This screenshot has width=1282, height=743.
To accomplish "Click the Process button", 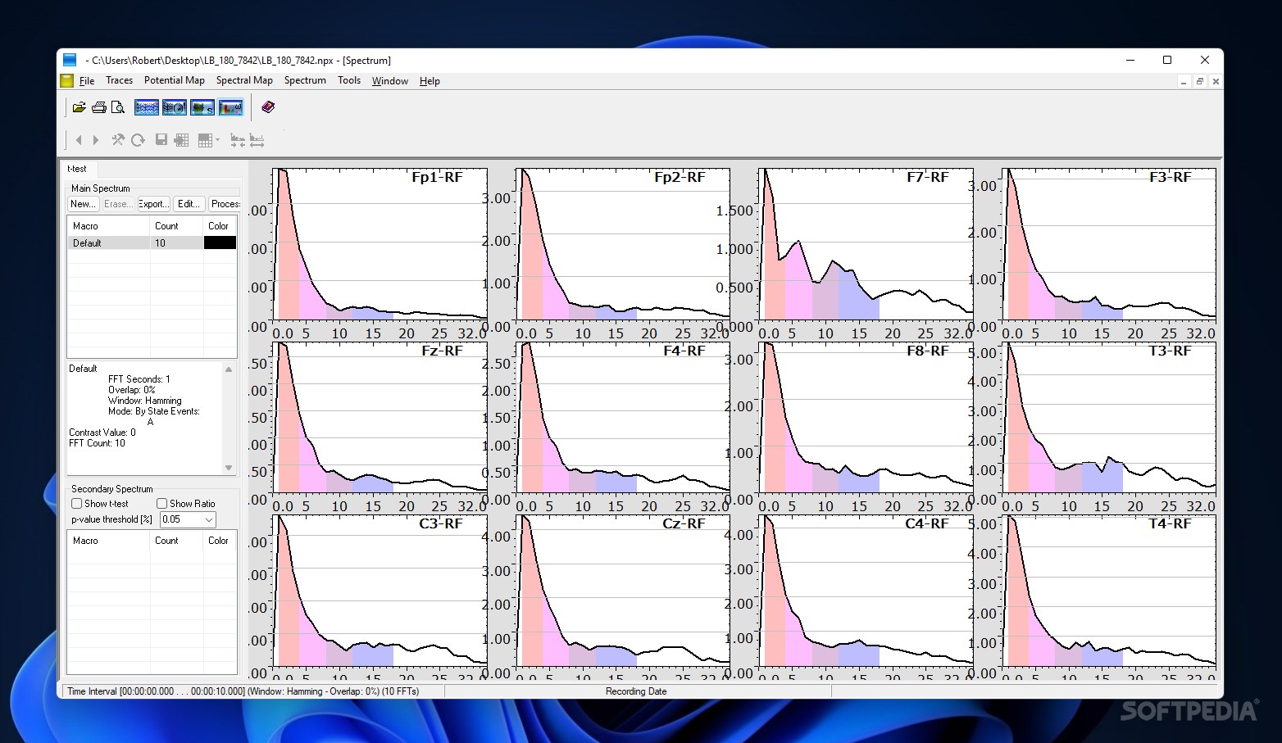I will 225,204.
